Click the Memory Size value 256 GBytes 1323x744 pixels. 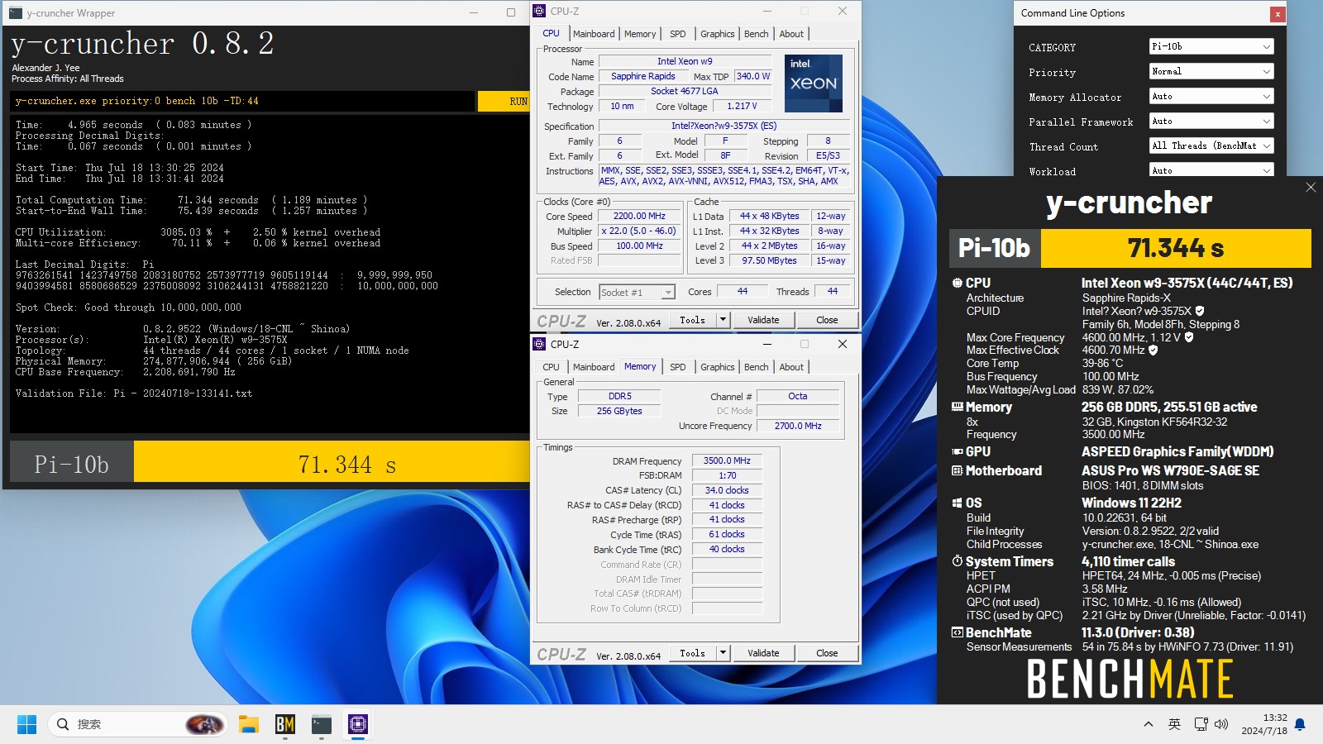[x=619, y=411]
